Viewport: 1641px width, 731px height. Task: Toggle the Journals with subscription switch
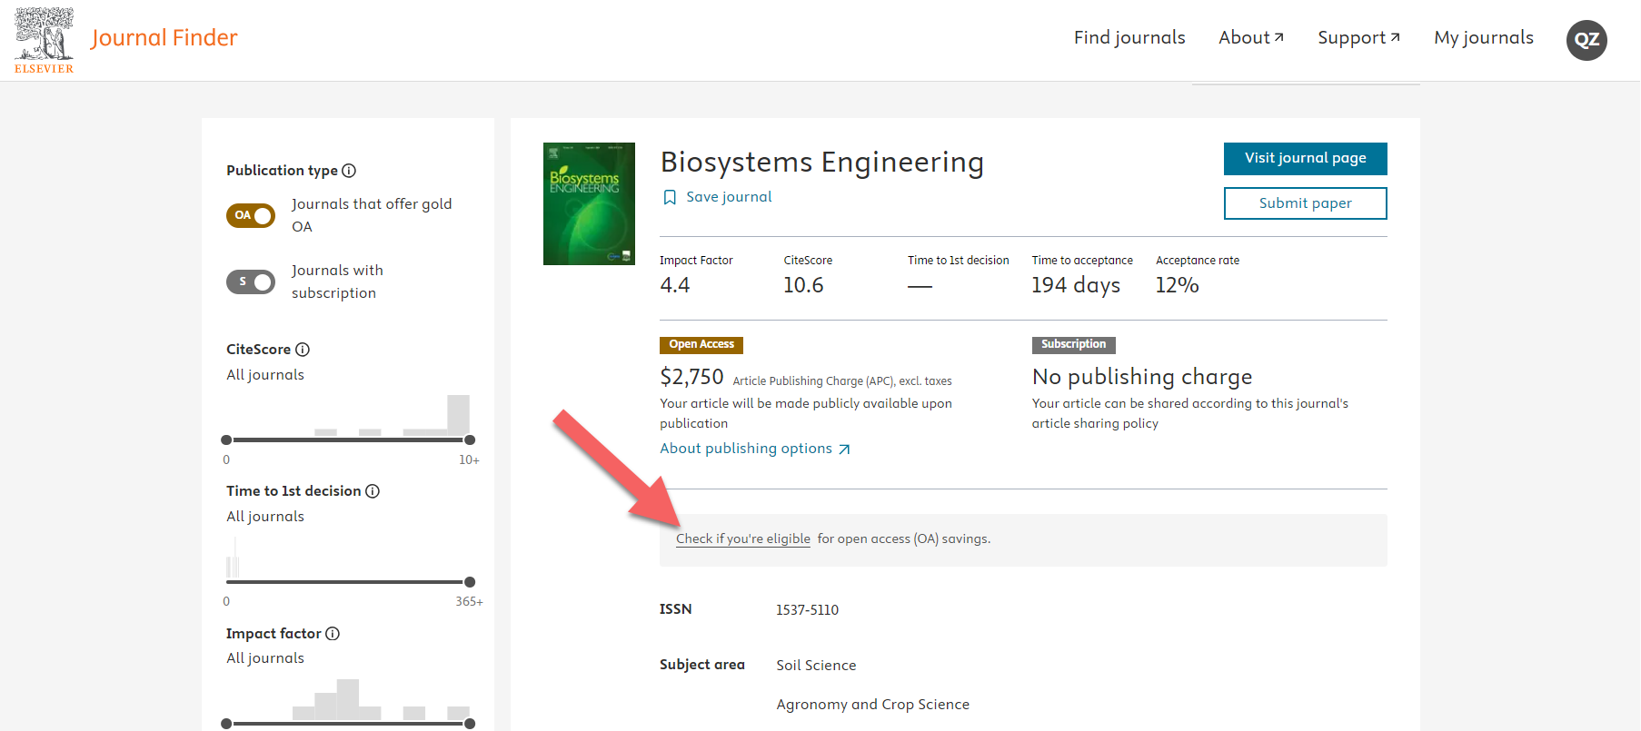click(x=251, y=282)
